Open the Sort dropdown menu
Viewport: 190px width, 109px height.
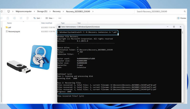click(x=38, y=18)
